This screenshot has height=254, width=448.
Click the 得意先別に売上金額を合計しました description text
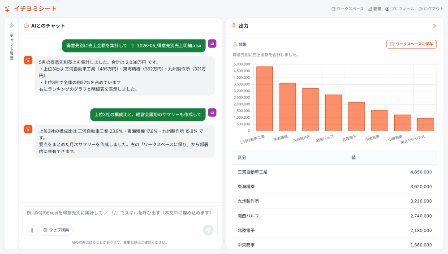pyautogui.click(x=266, y=55)
